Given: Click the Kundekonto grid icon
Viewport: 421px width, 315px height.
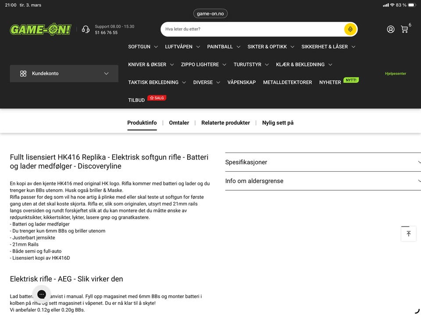Looking at the screenshot, I should (x=23, y=74).
